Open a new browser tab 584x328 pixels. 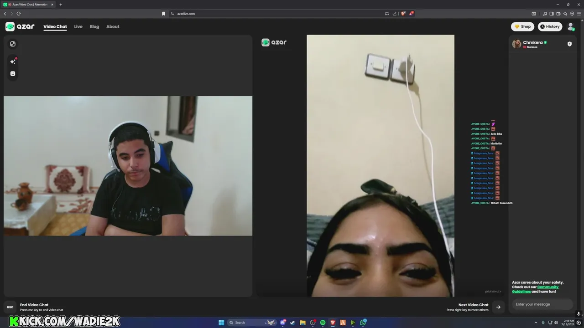[61, 5]
